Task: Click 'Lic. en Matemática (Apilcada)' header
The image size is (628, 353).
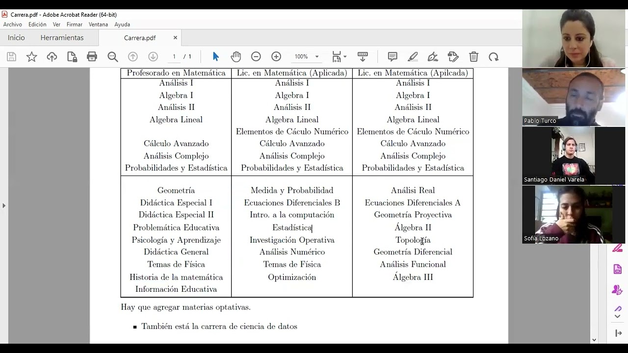Action: [x=413, y=73]
